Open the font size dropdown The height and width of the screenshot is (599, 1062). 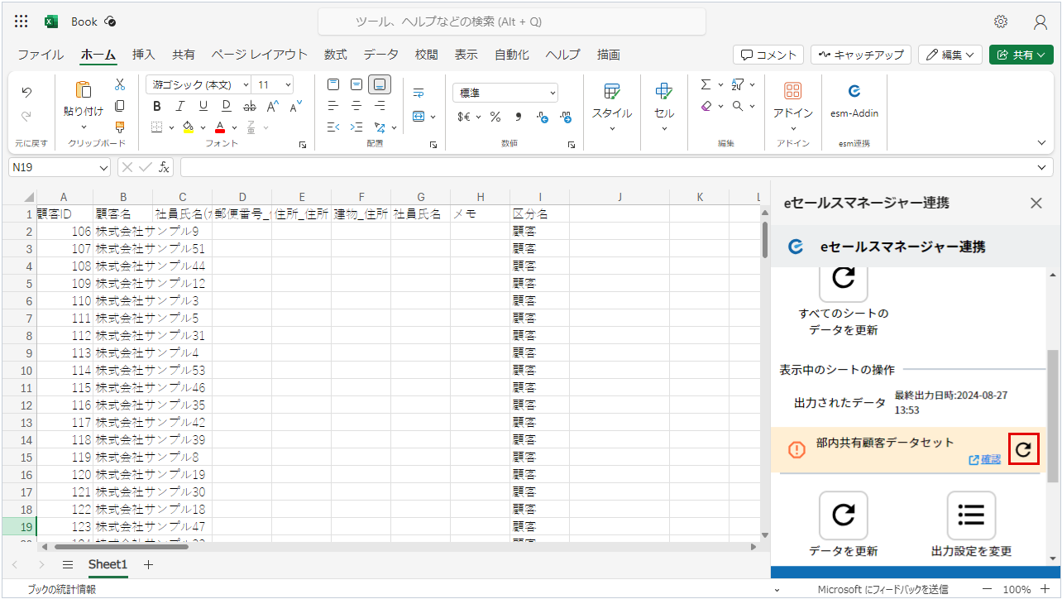[x=288, y=85]
